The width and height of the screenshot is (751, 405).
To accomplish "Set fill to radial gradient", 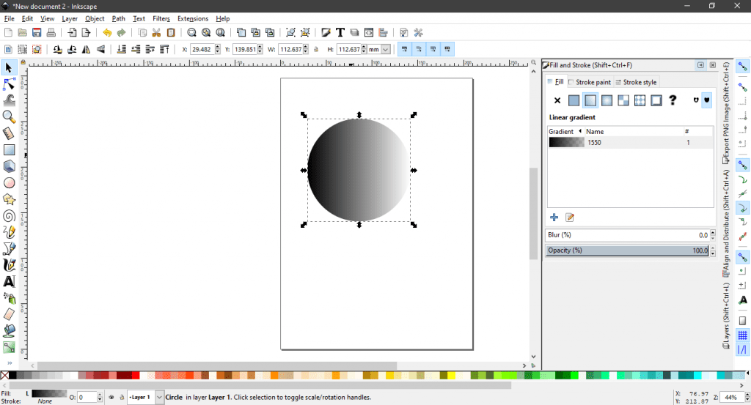I will click(x=607, y=100).
